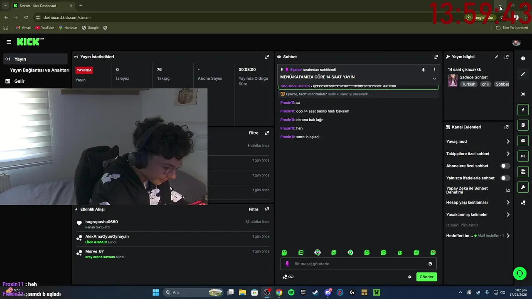
Task: Switch to Stream - Kick Dashboard tab
Action: 42,5
